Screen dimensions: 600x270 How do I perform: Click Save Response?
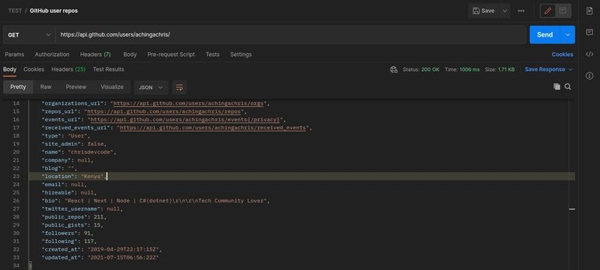[544, 70]
